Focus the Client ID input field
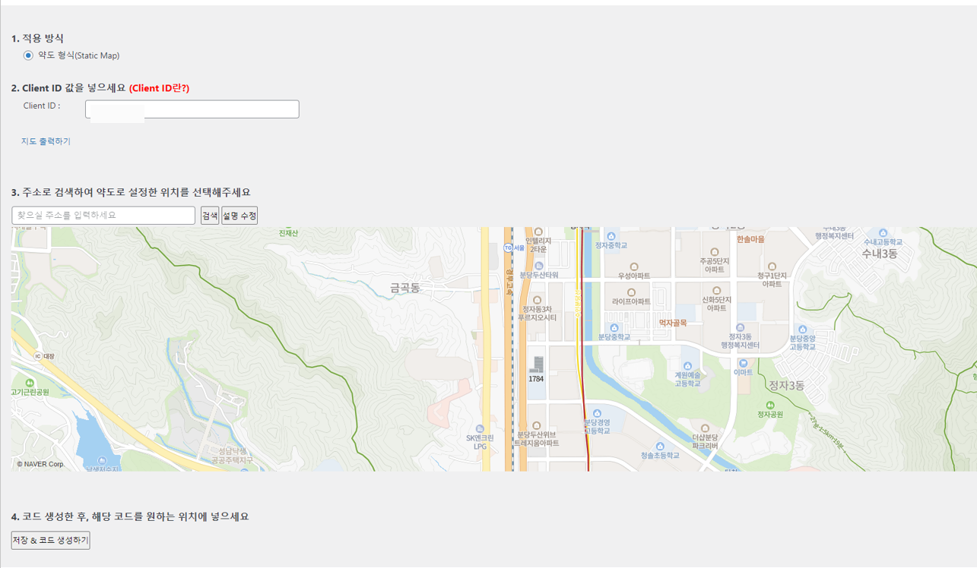This screenshot has height=568, width=977. coord(192,109)
